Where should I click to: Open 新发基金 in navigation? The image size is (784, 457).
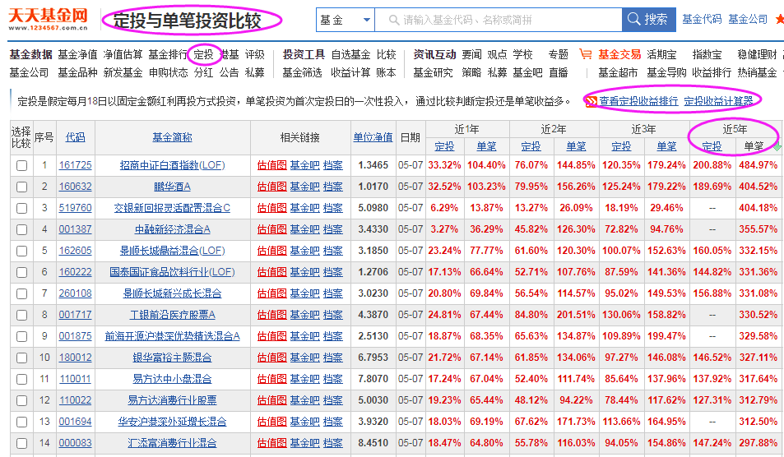pyautogui.click(x=123, y=72)
